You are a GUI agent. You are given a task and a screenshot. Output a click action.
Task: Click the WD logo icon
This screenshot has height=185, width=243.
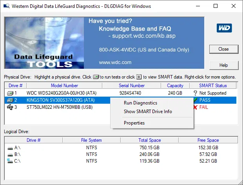[x=224, y=28]
